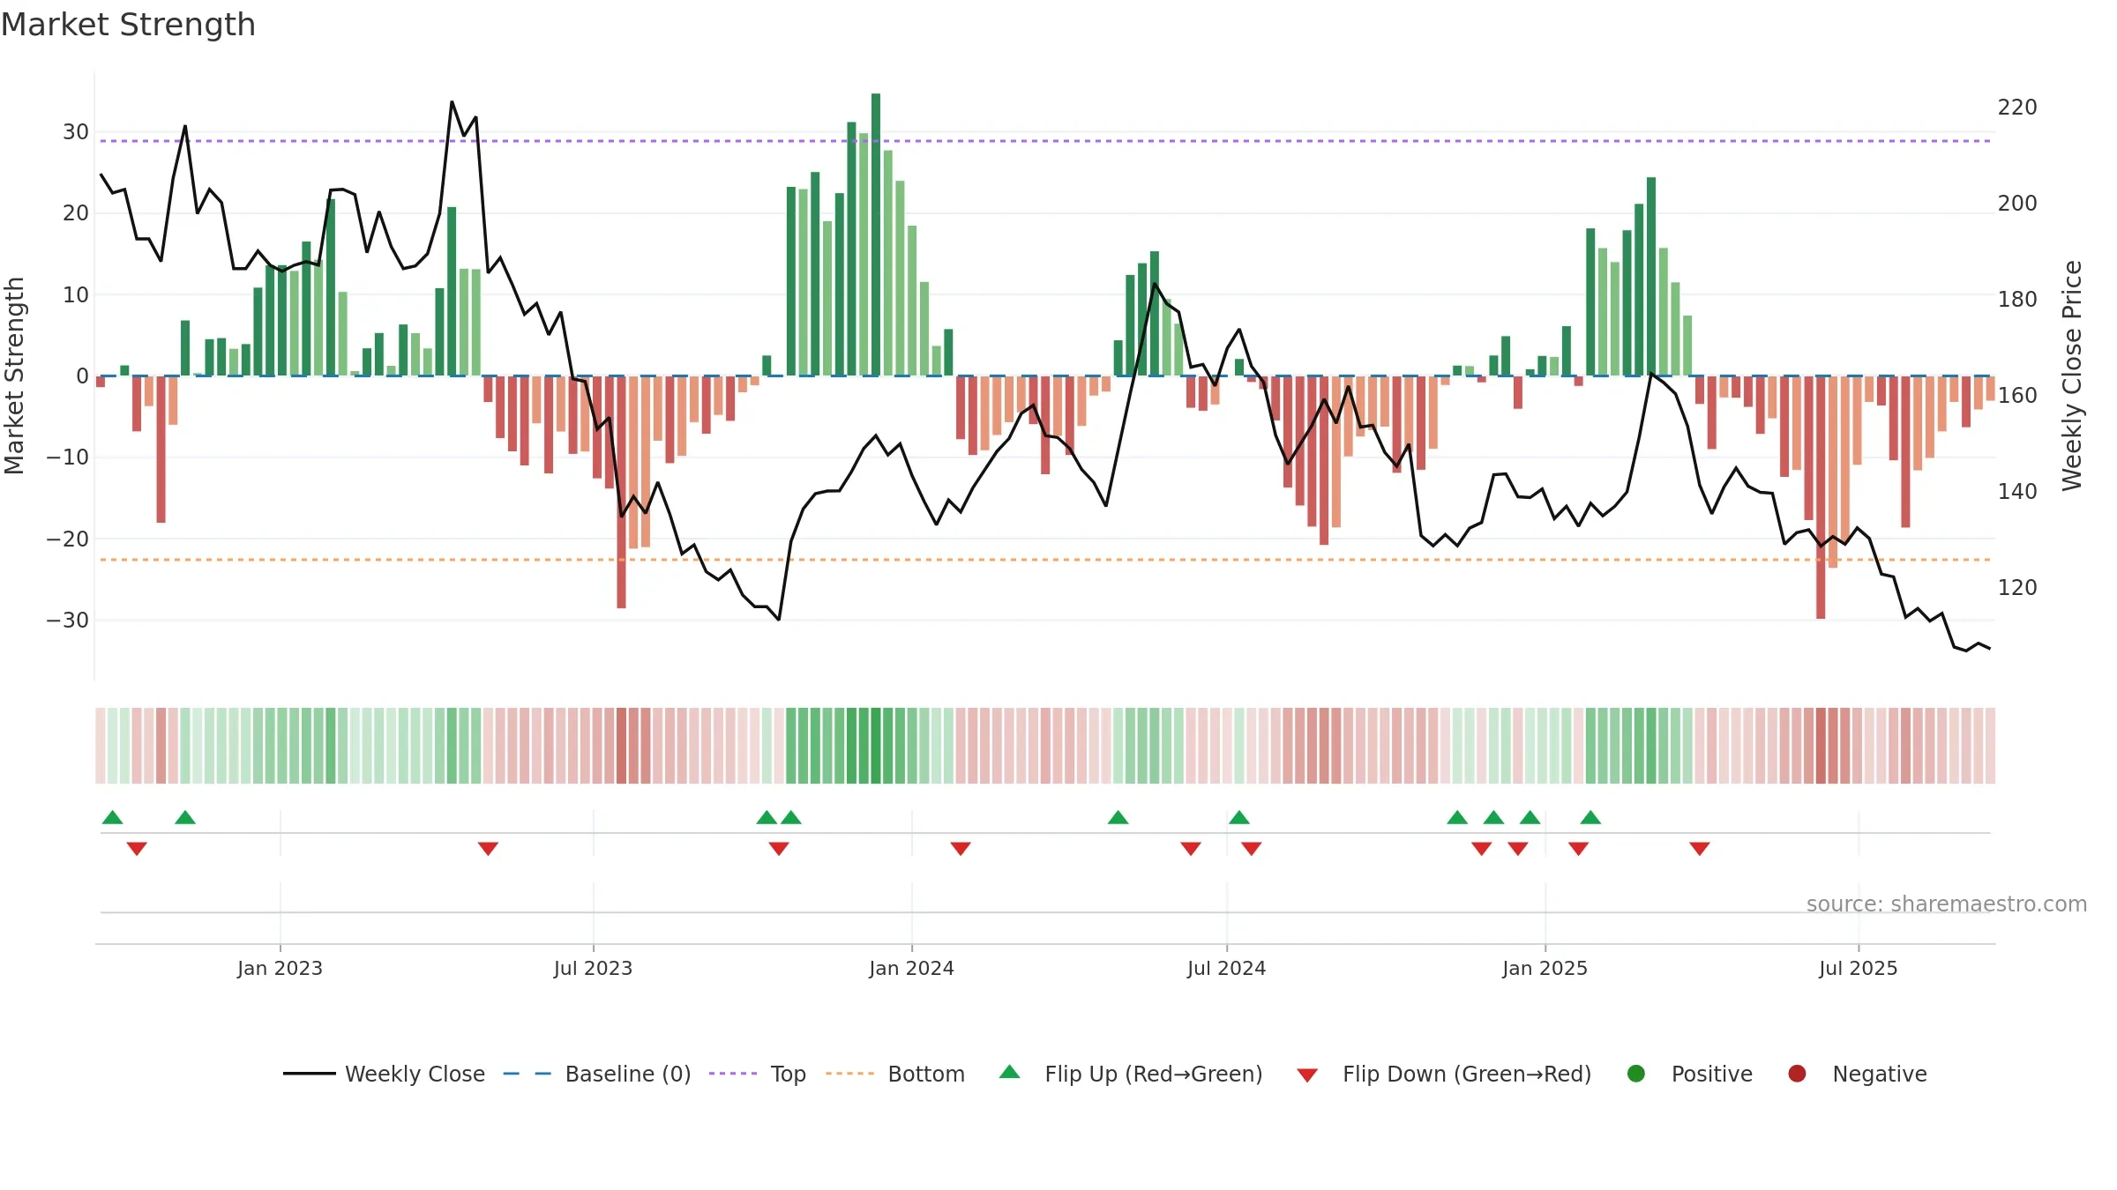Click the red Negative circle in the legend
Image resolution: width=2117 pixels, height=1190 pixels.
1797,1074
